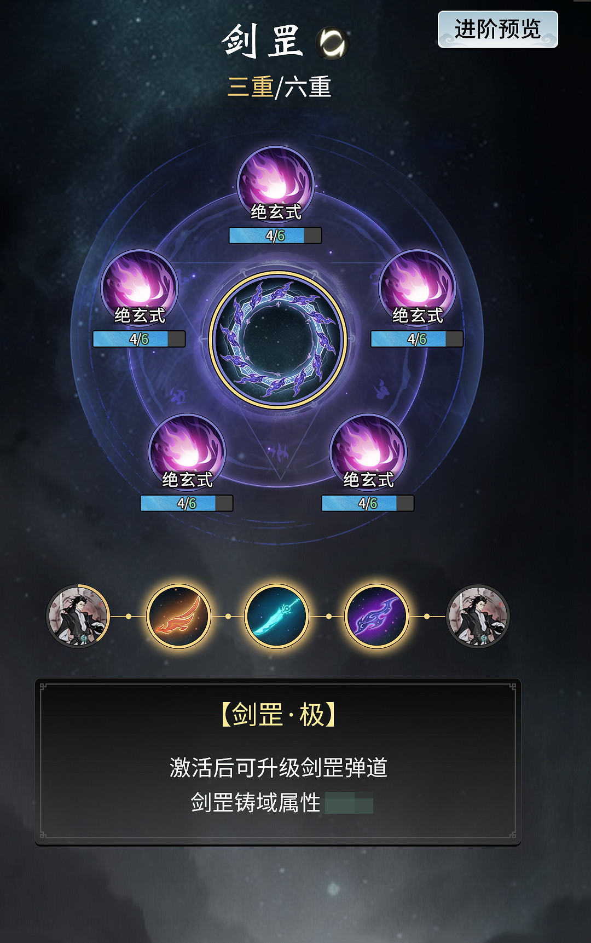The image size is (591, 943).
Task: Select the upper-left 绝玄式 flame orb
Action: click(140, 287)
